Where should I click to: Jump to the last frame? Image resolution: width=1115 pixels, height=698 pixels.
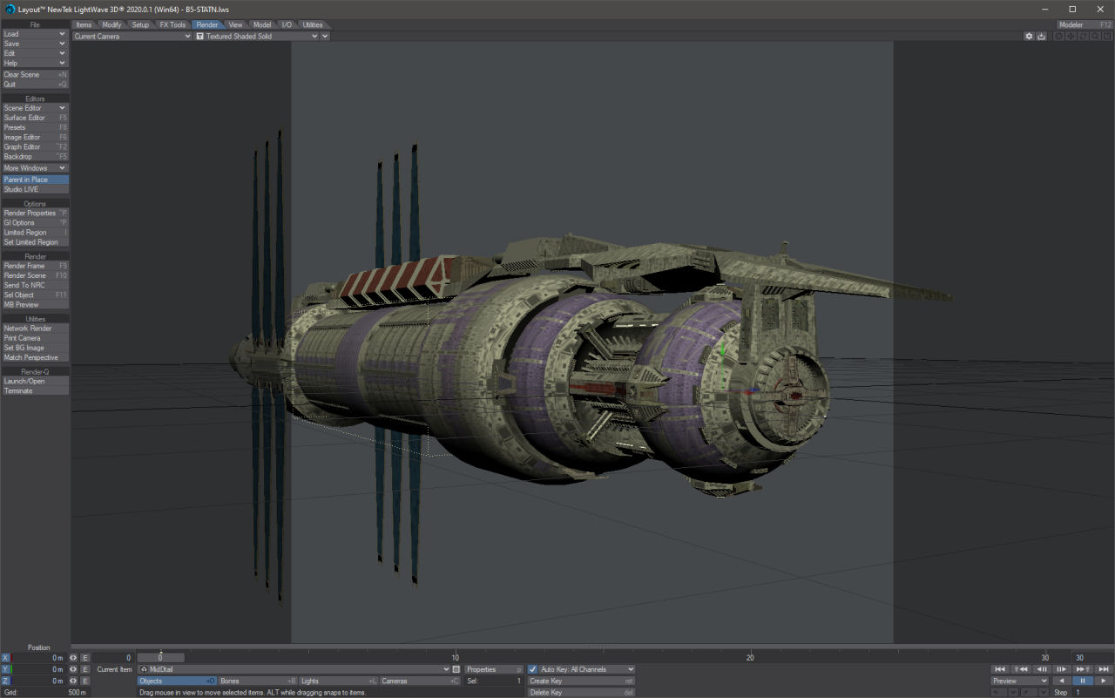point(1104,669)
